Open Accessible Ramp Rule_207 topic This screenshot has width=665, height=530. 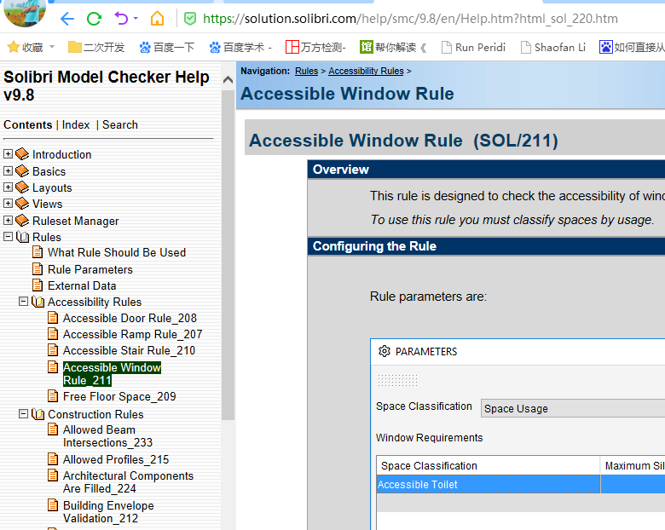tap(132, 334)
